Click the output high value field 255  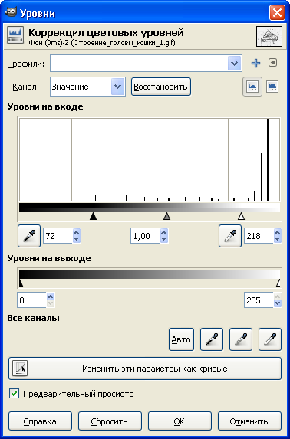[x=259, y=300]
